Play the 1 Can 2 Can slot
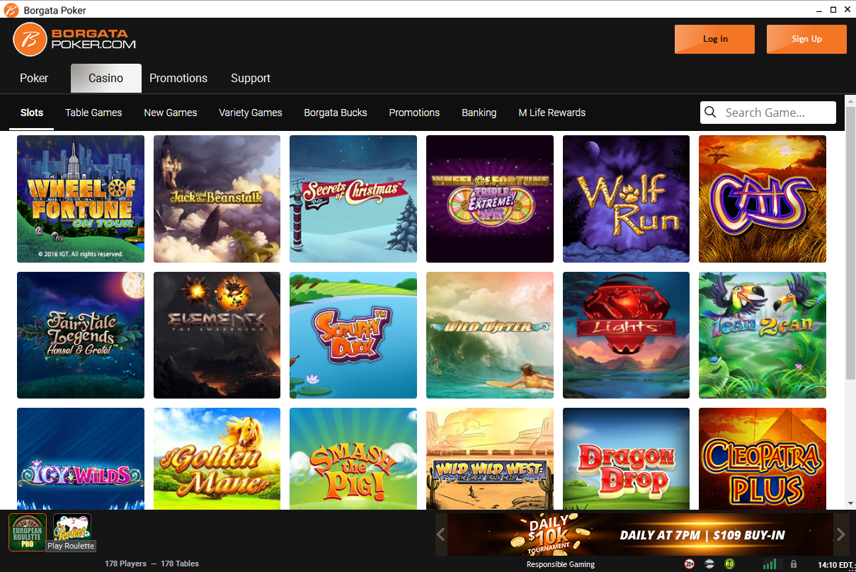 (763, 336)
